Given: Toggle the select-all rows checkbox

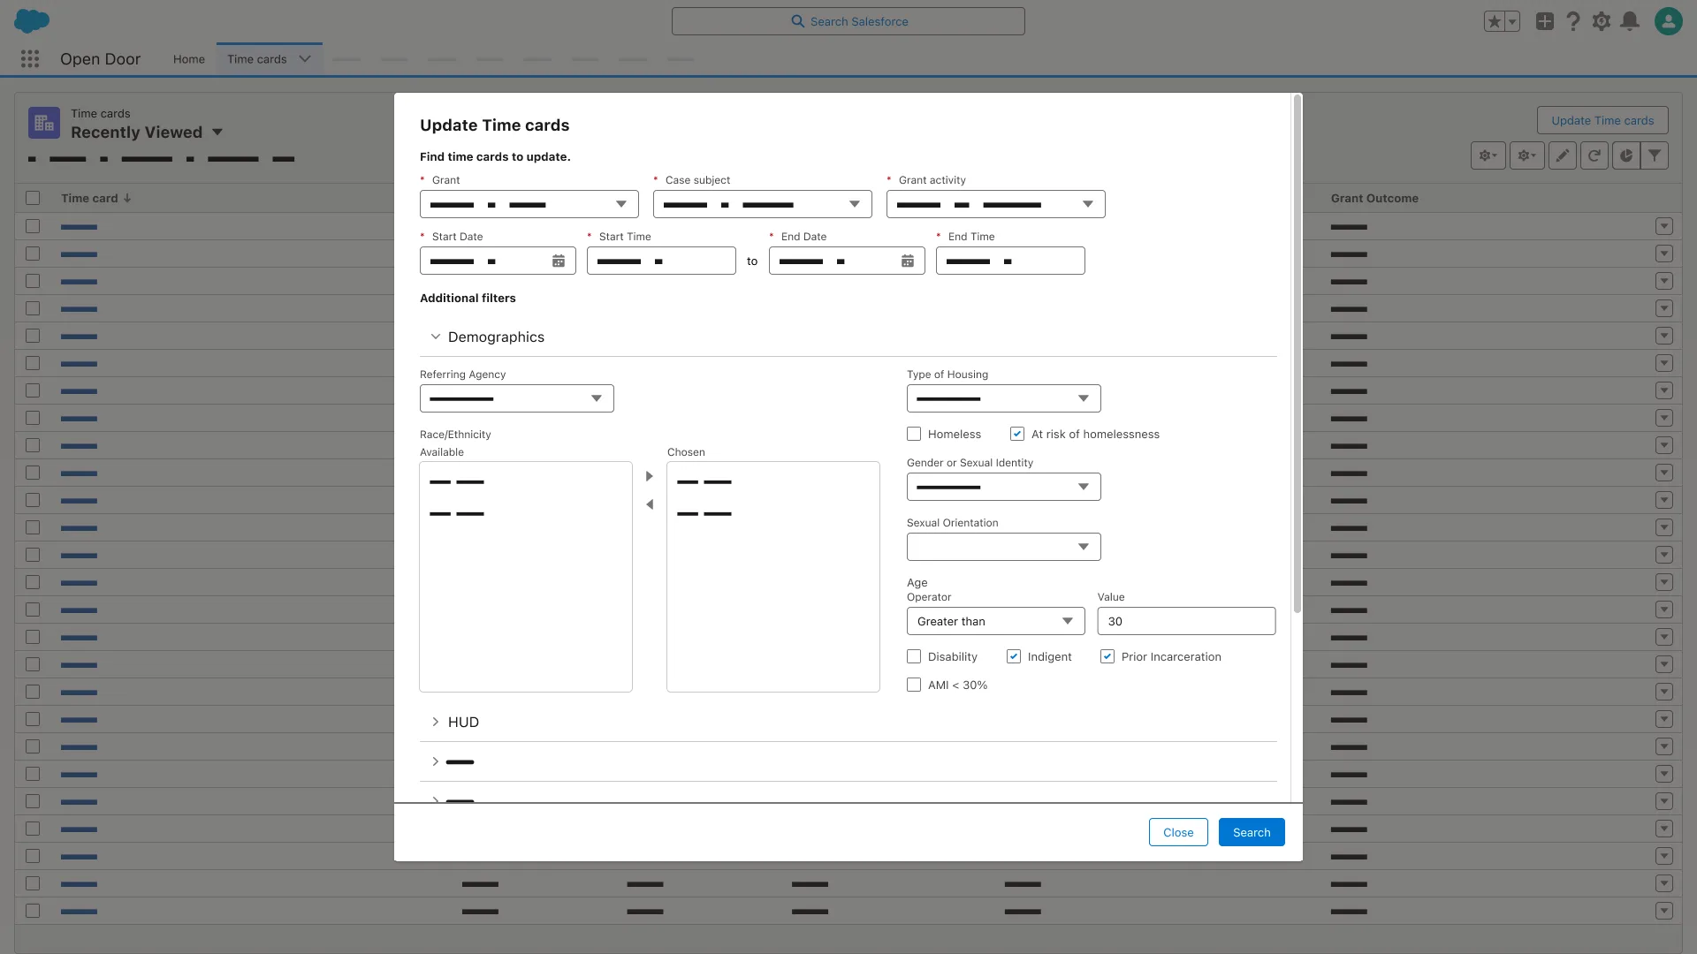Looking at the screenshot, I should [x=33, y=198].
